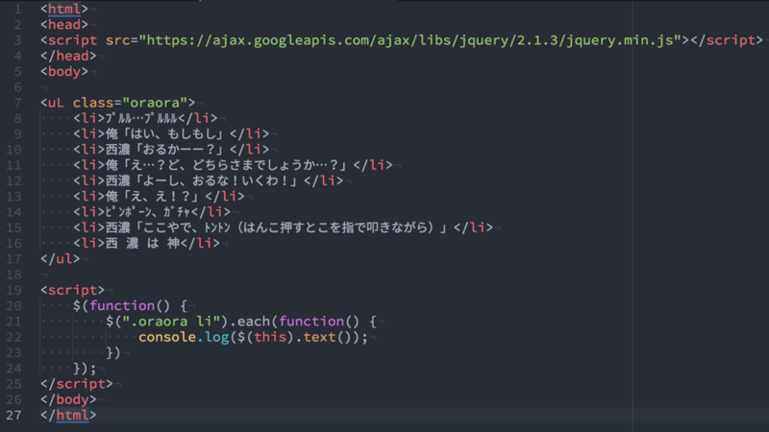769x432 pixels.
Task: Click the src attribute on line 3
Action: point(117,40)
